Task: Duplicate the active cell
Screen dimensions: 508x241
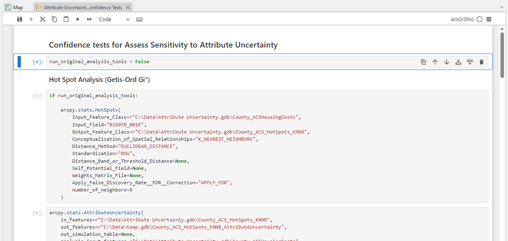Action: click(423, 62)
